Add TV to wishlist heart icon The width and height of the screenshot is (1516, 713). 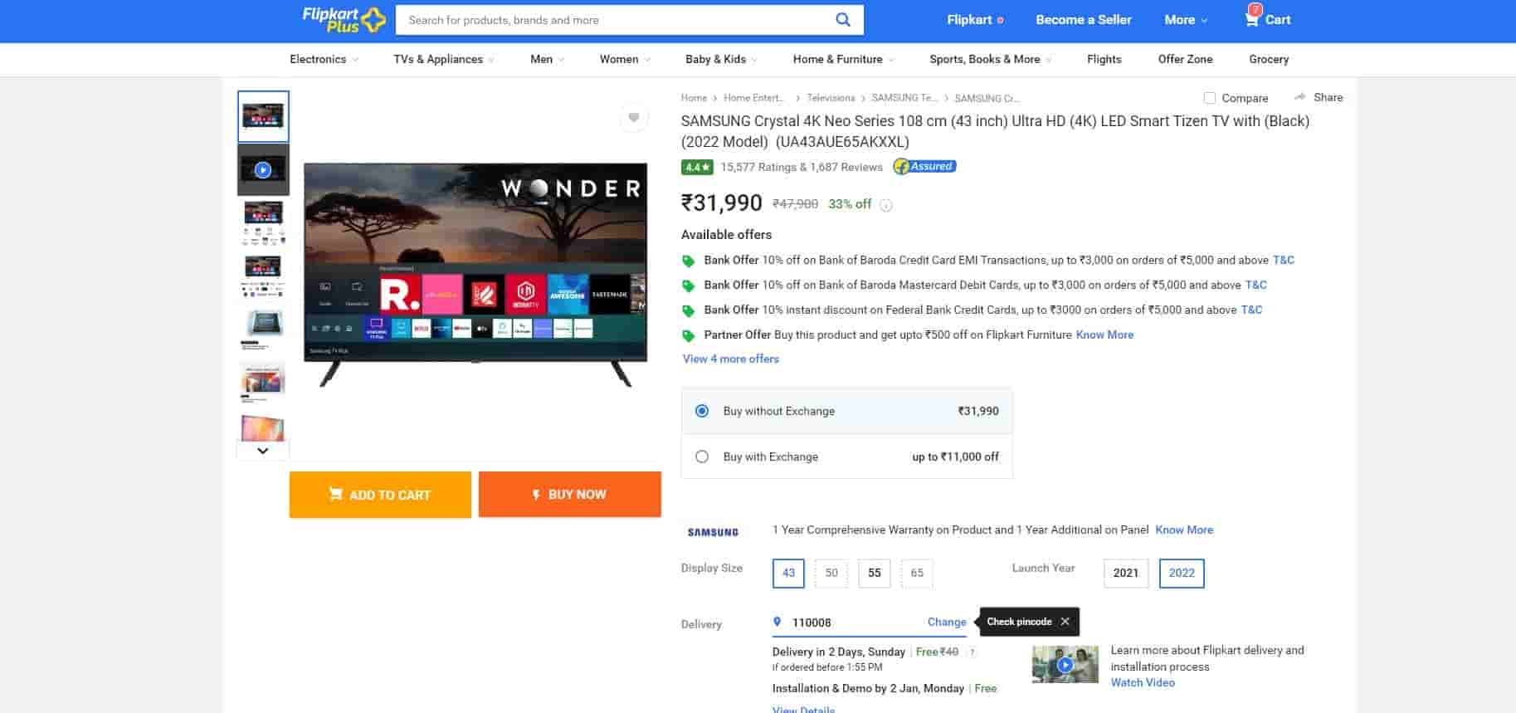point(633,118)
